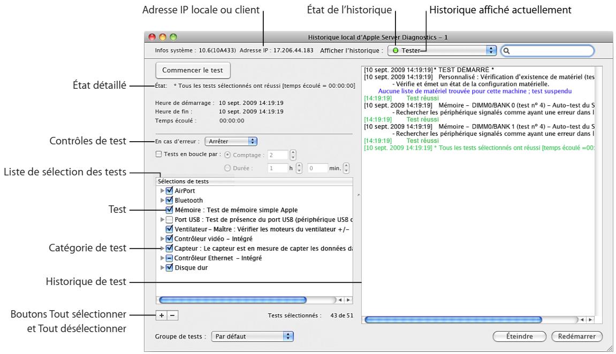Click the green zoom window button
616x354 pixels.
click(173, 37)
